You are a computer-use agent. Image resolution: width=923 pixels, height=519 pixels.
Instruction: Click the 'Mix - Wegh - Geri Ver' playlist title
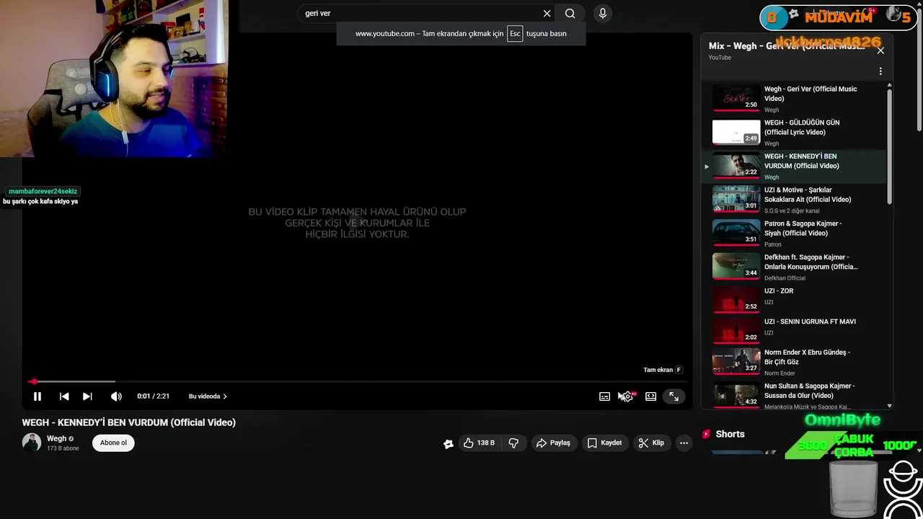tap(786, 46)
